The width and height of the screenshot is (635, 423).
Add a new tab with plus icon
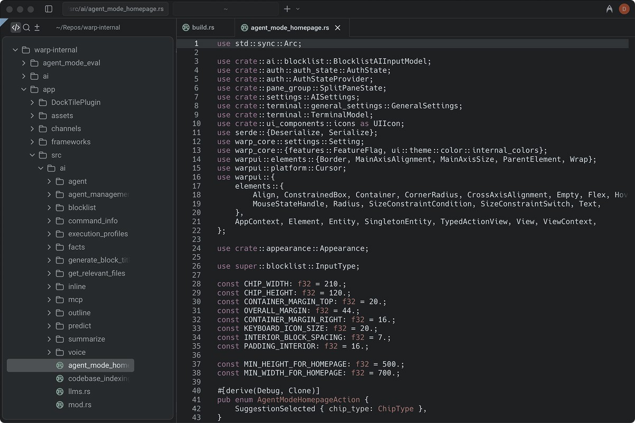[x=287, y=9]
